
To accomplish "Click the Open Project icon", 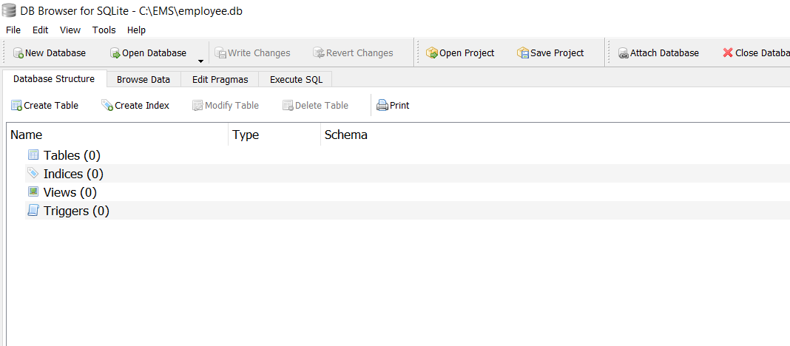I will 432,53.
